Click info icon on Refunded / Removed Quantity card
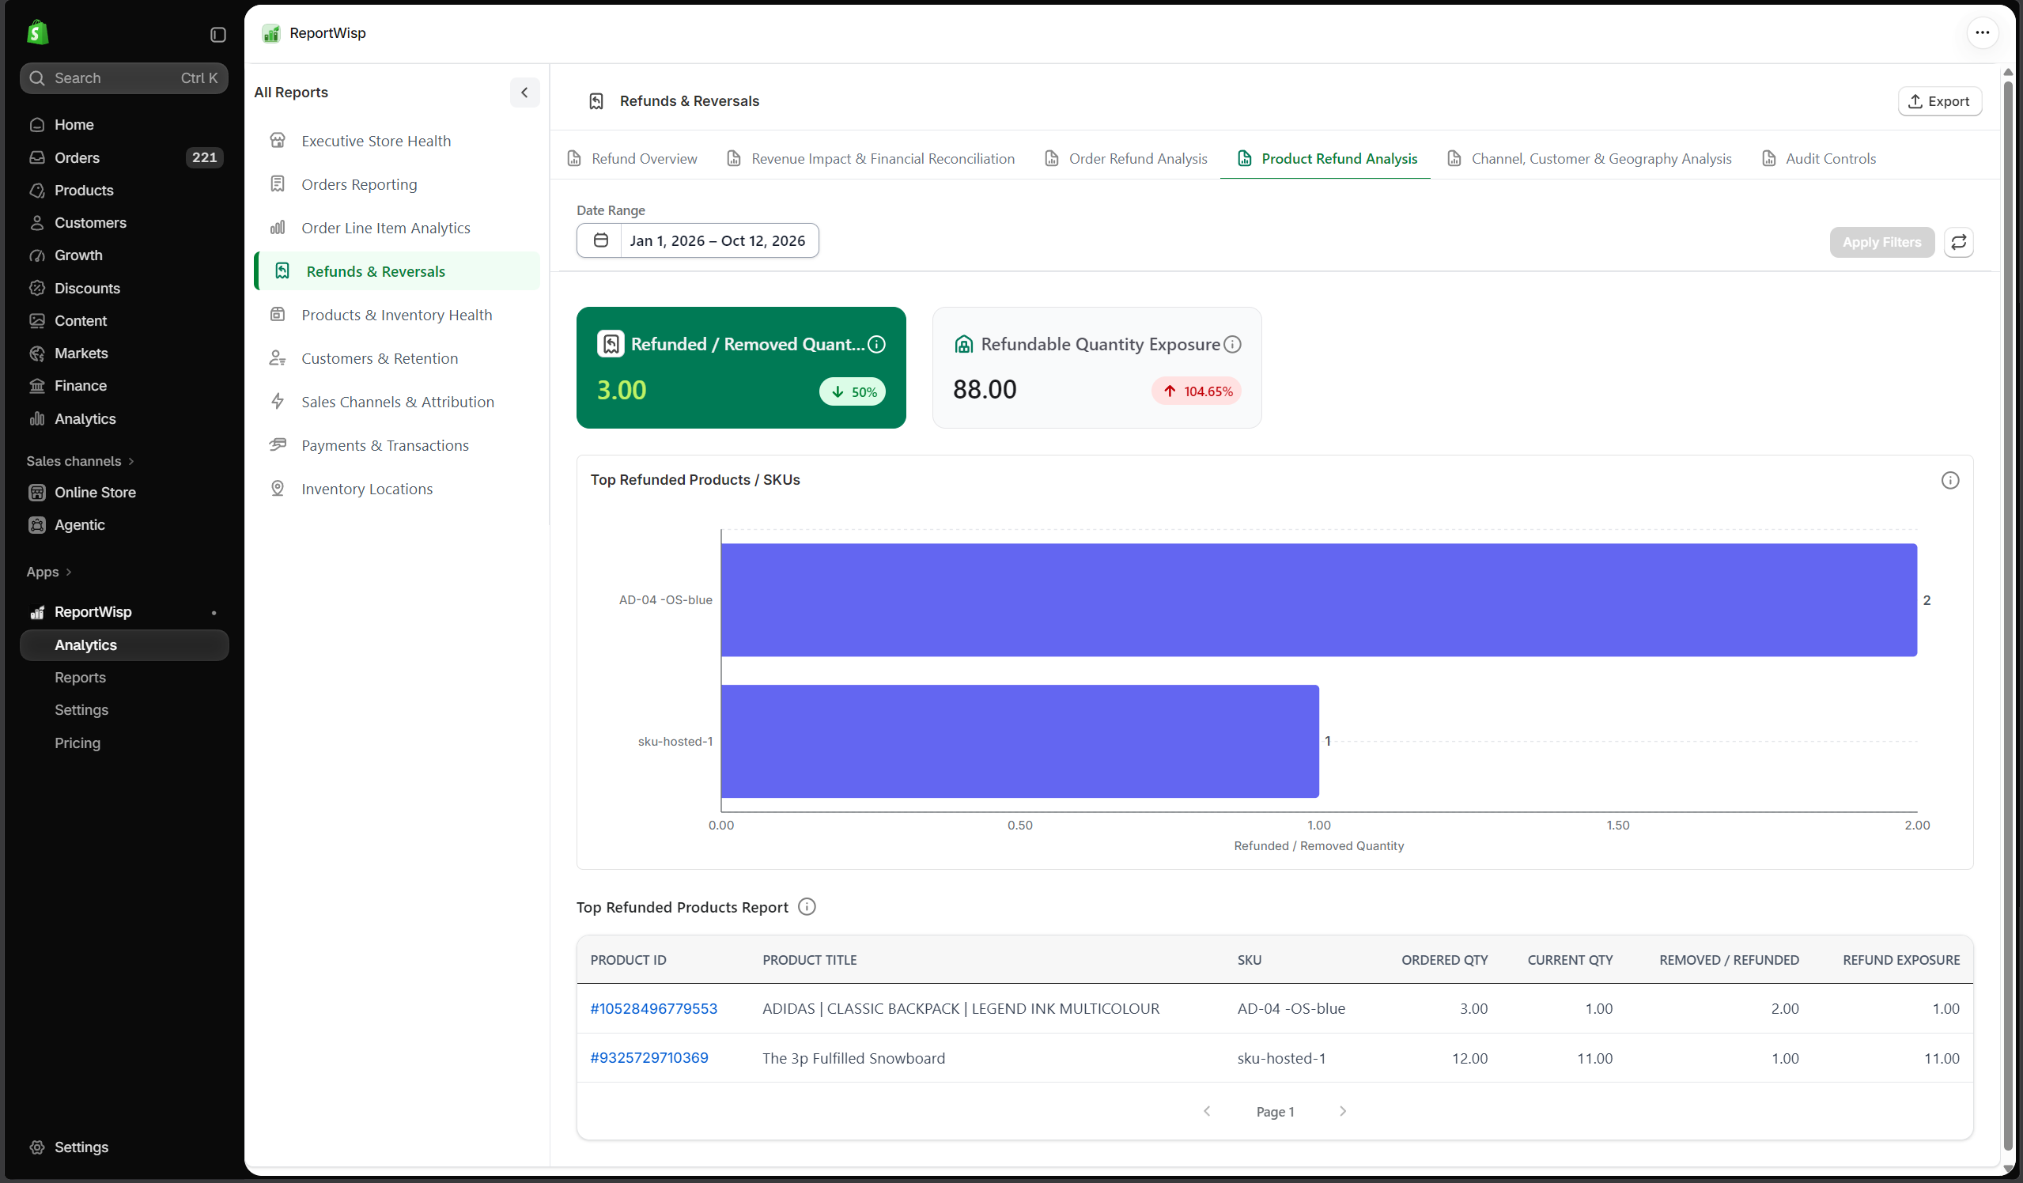2023x1183 pixels. pyautogui.click(x=876, y=344)
